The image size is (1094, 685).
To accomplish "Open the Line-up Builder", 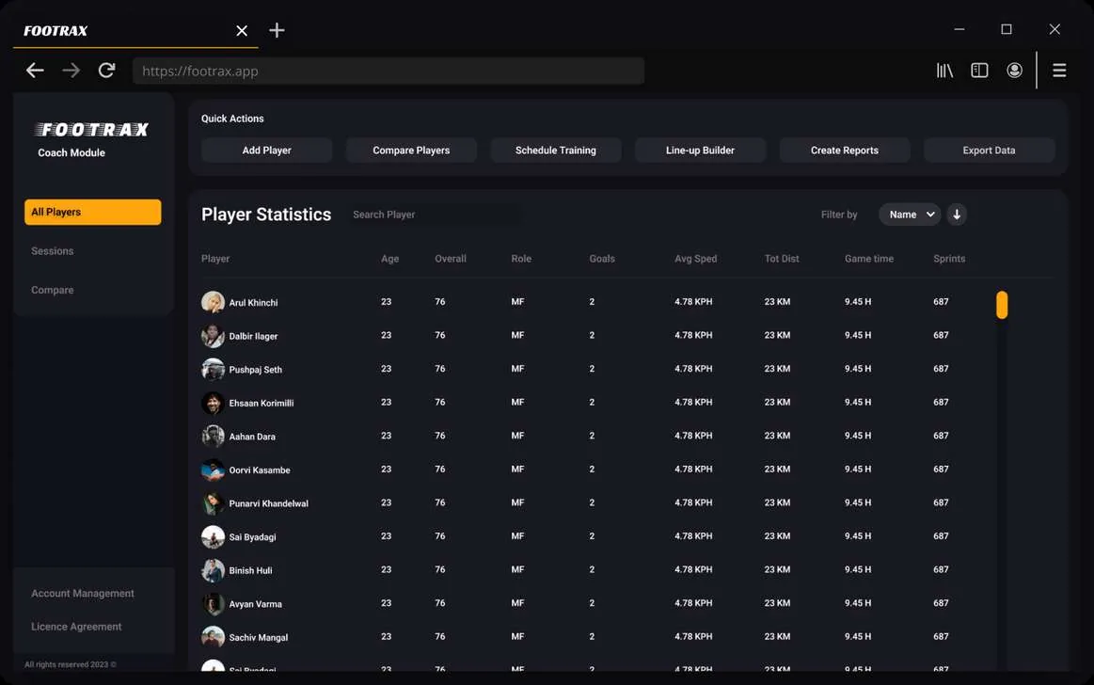I will coord(700,150).
